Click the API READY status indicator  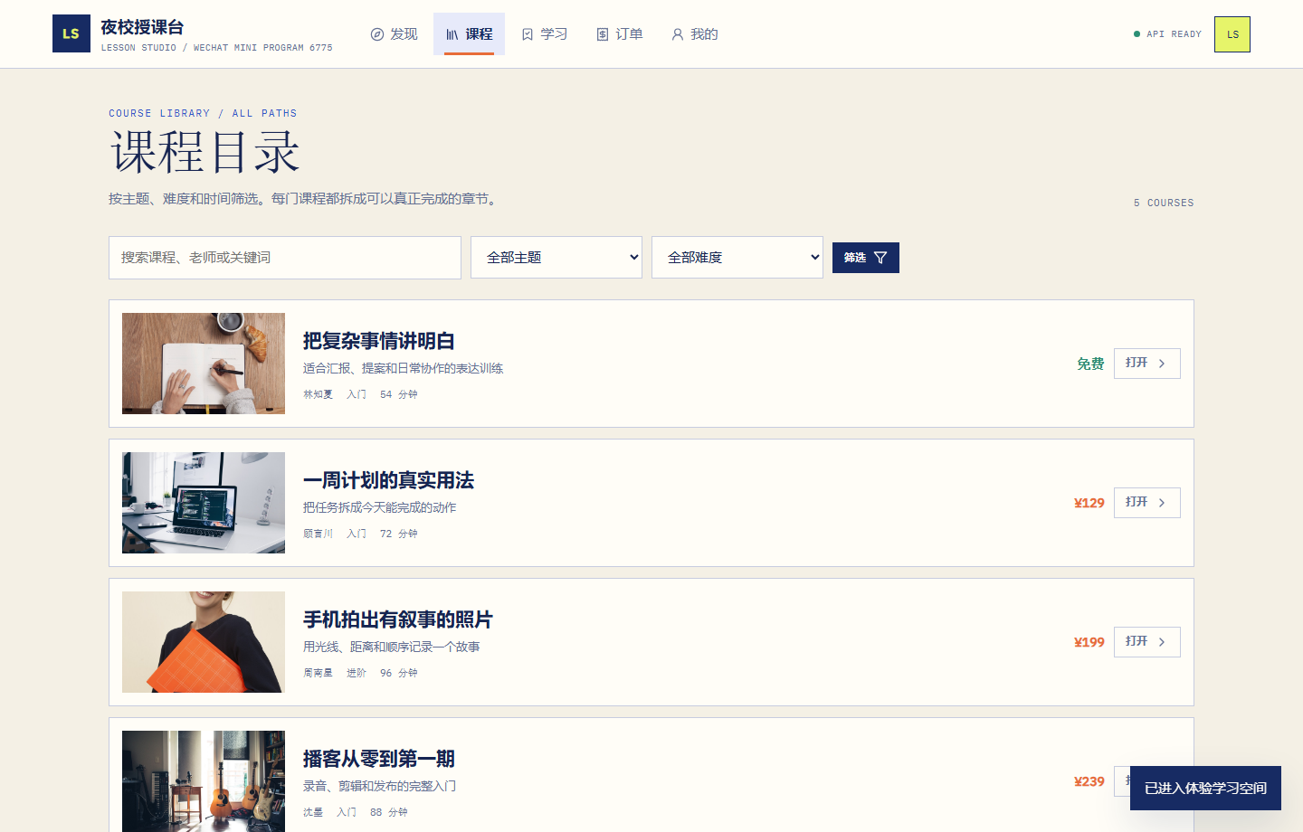[x=1167, y=34]
